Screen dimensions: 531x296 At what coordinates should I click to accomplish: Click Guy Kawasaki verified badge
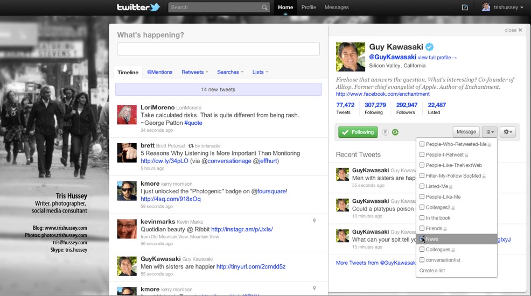(429, 47)
